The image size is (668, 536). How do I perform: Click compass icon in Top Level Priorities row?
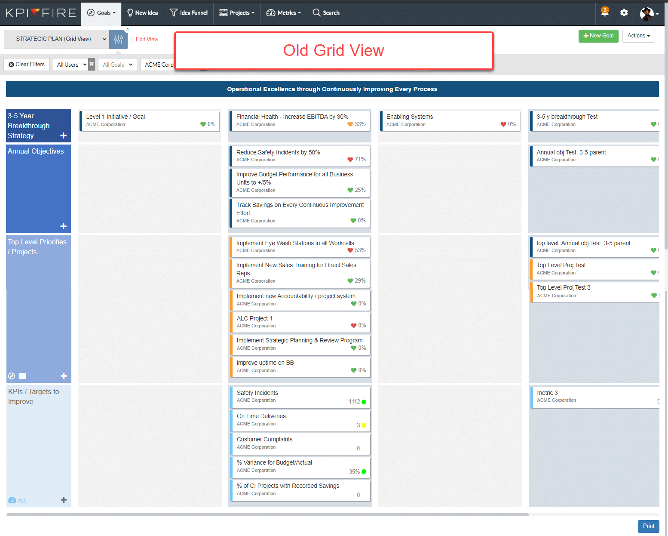click(12, 376)
